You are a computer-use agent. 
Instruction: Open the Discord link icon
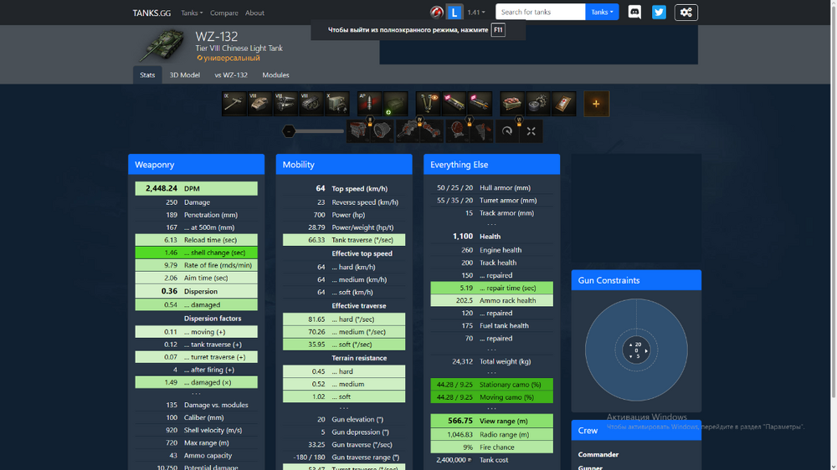(634, 13)
